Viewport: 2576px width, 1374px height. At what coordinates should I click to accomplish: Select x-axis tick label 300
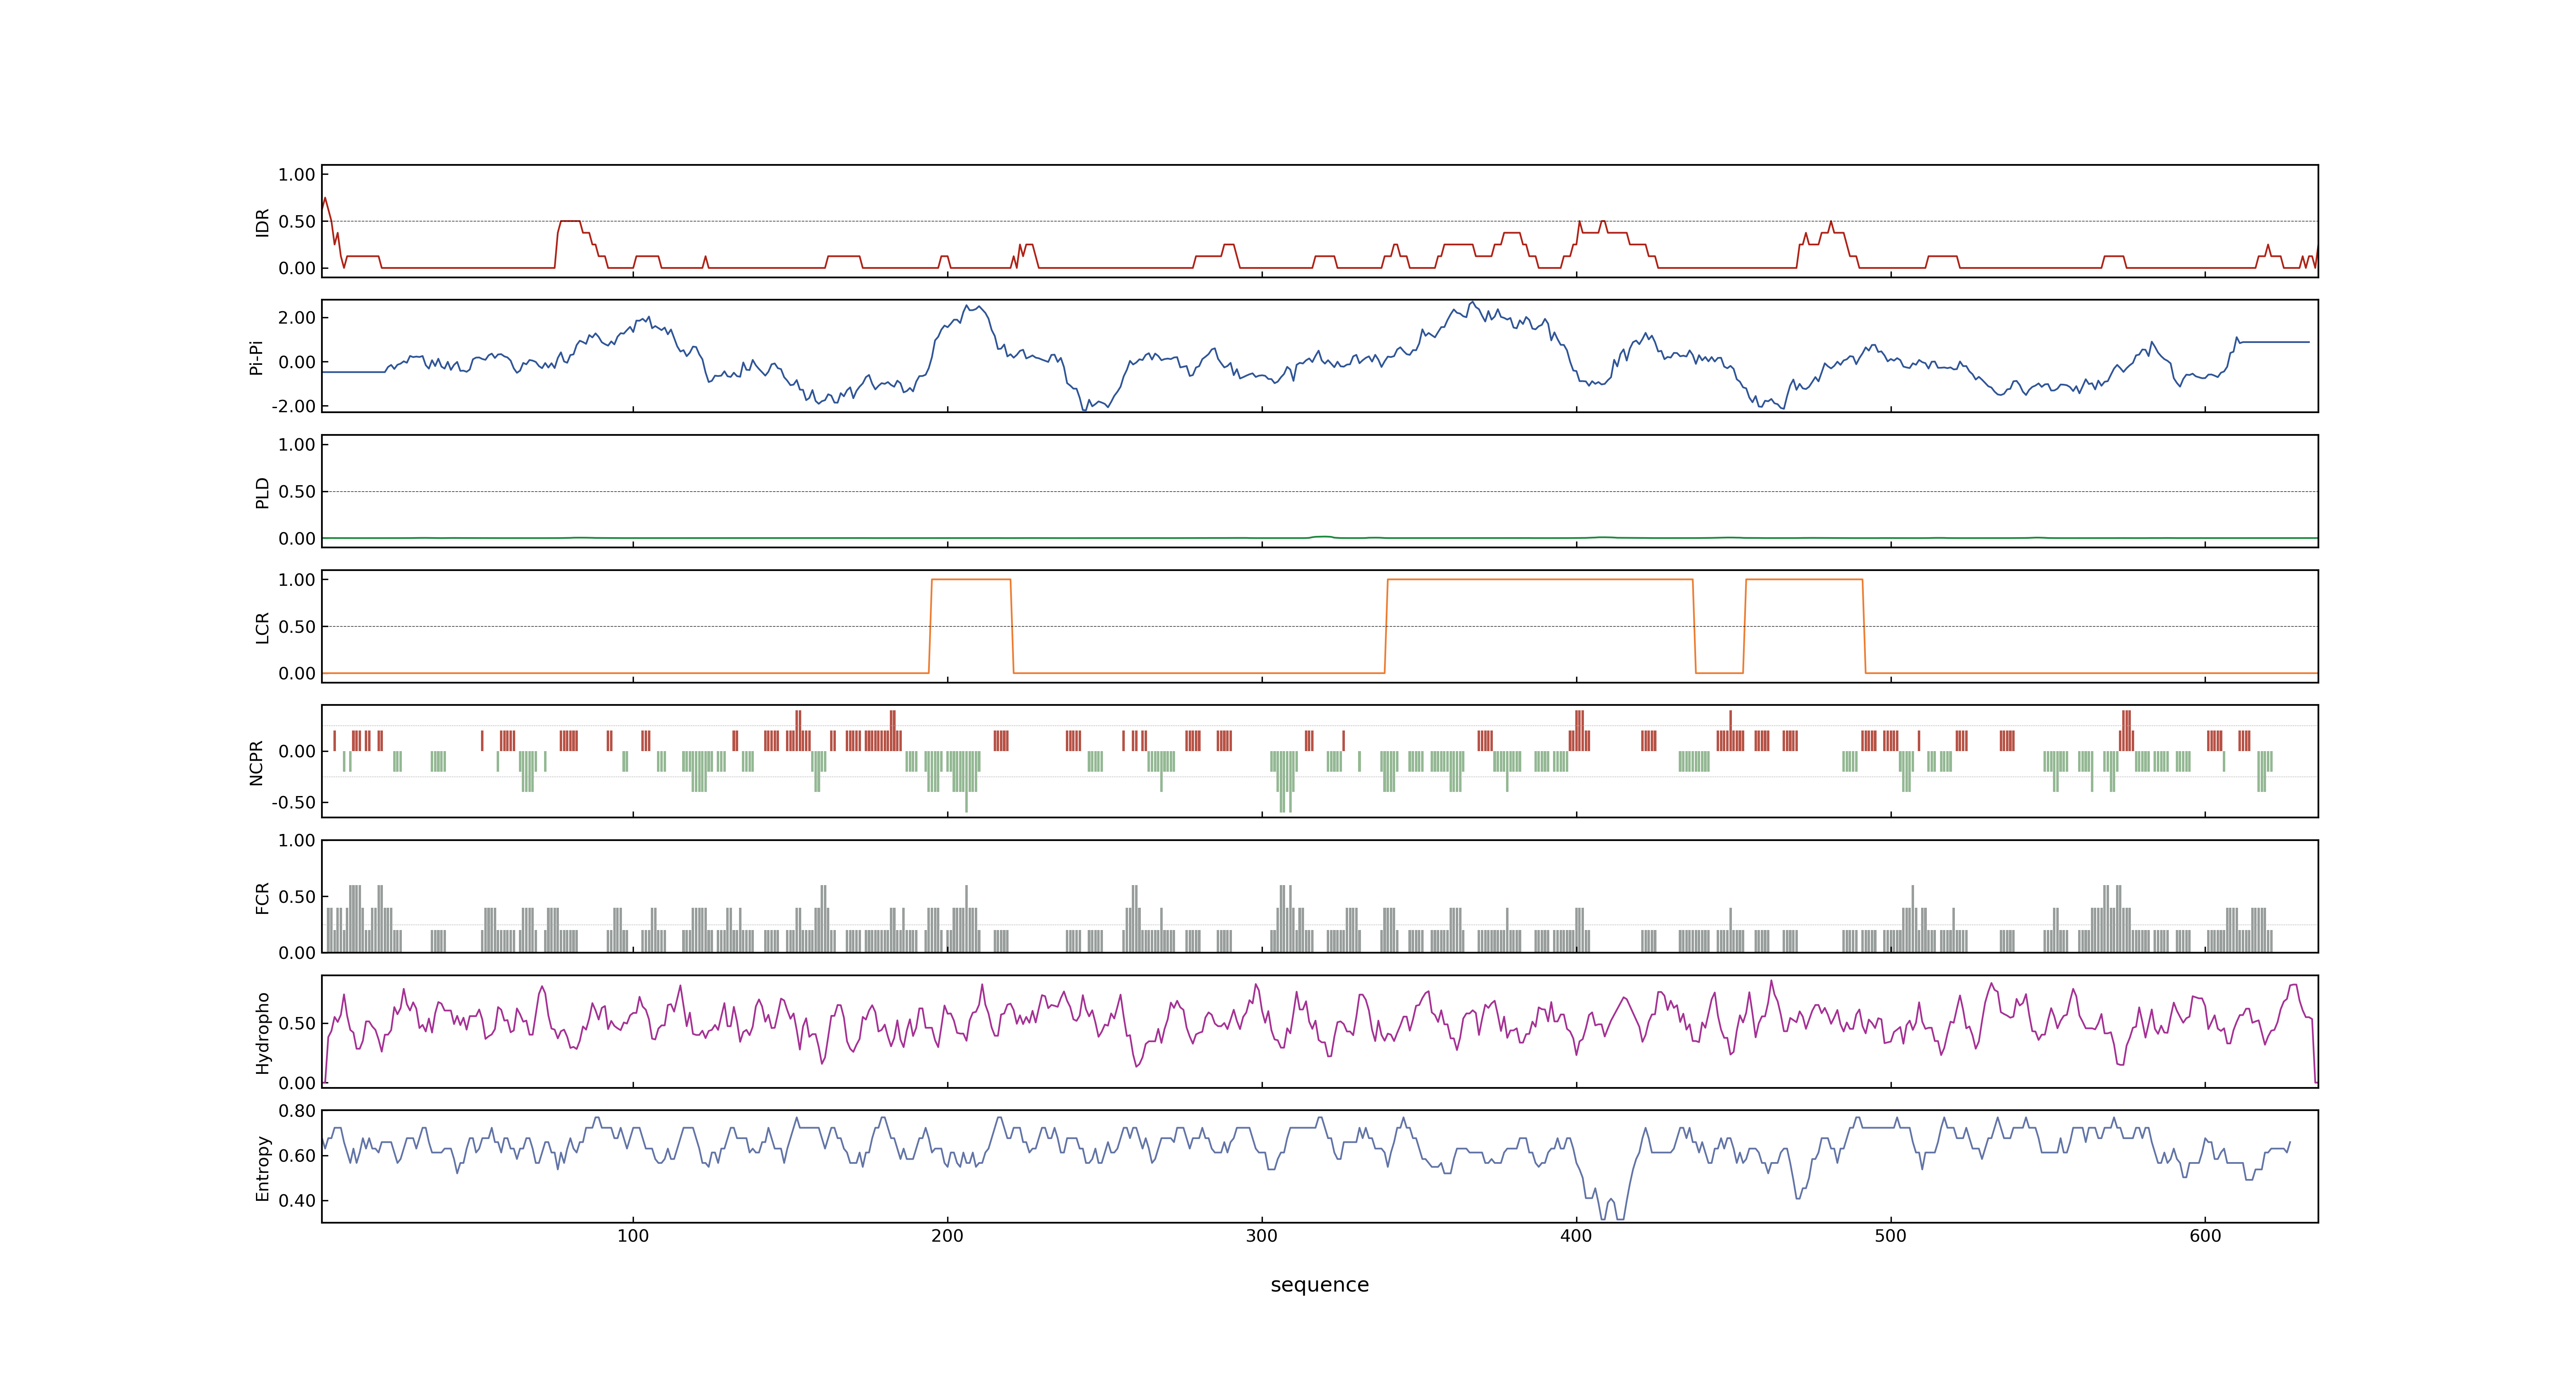click(1262, 1236)
